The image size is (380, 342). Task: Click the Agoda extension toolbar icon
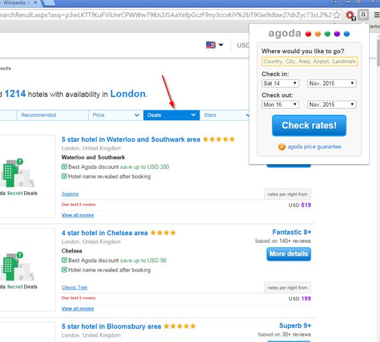(x=363, y=15)
